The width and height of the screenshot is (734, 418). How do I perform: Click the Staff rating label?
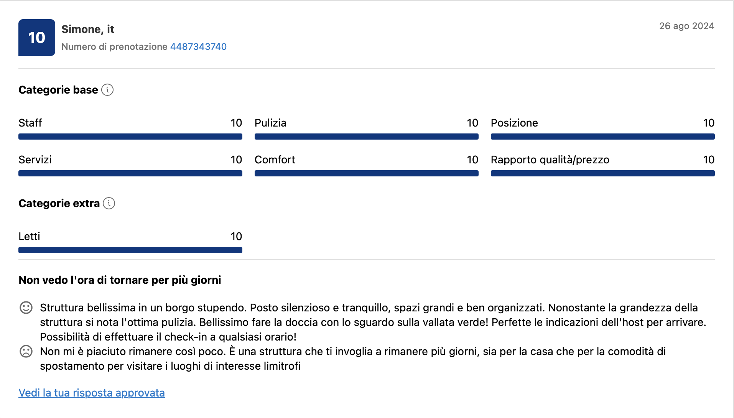(x=30, y=123)
